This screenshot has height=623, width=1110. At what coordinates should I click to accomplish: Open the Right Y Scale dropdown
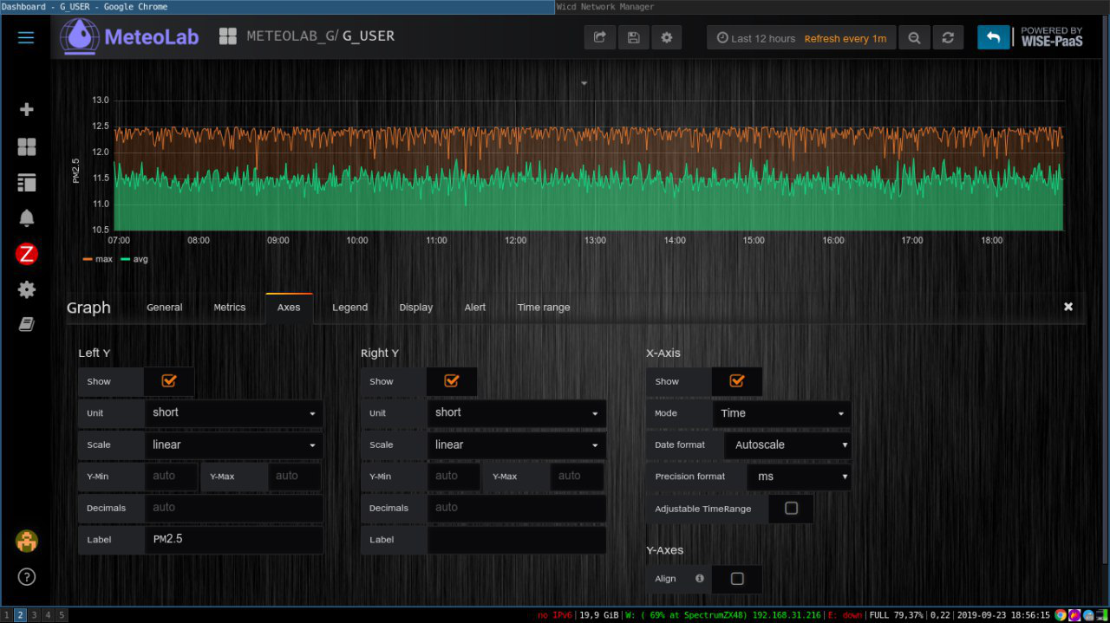(516, 445)
